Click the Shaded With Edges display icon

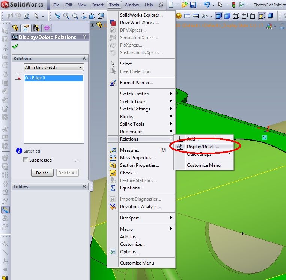pos(219,16)
